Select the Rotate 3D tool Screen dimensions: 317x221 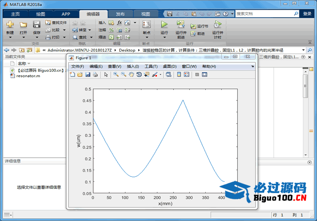(x=139, y=75)
